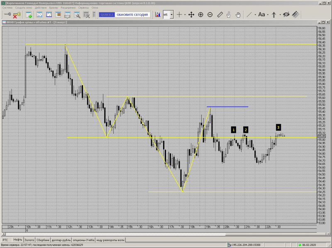The width and height of the screenshot is (332, 248).
Task: Click the connect key icon
Action: tap(7, 15)
